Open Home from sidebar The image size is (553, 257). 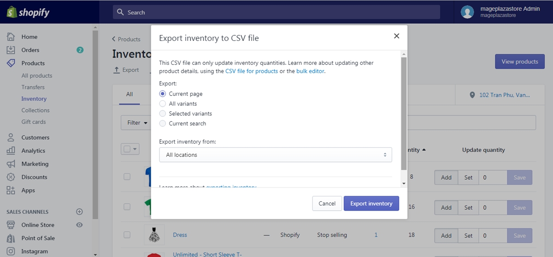click(x=29, y=37)
